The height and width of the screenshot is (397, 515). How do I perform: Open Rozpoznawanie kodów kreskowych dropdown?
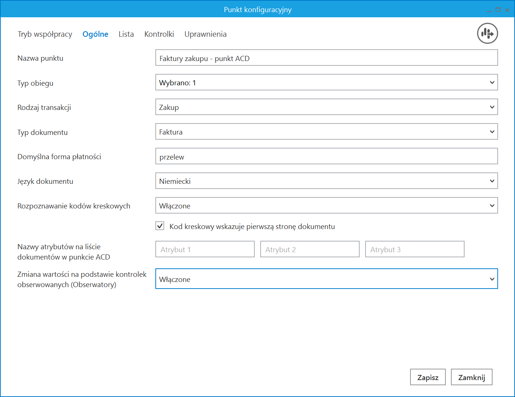point(326,206)
